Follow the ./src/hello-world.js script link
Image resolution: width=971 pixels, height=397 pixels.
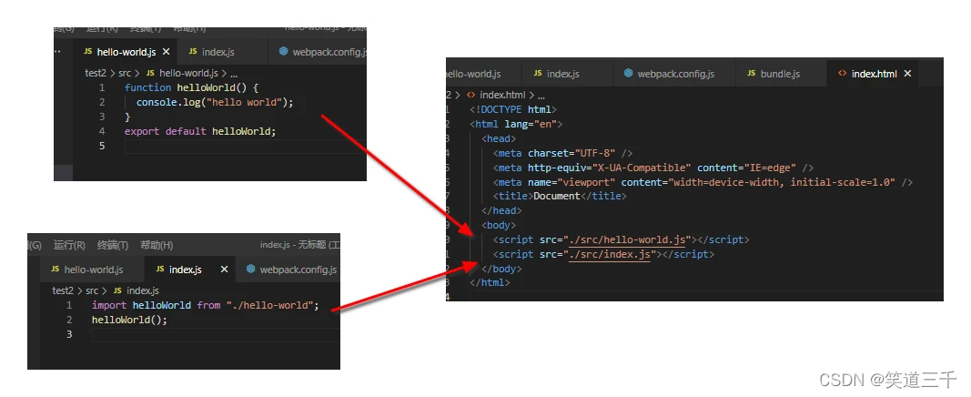tap(628, 239)
